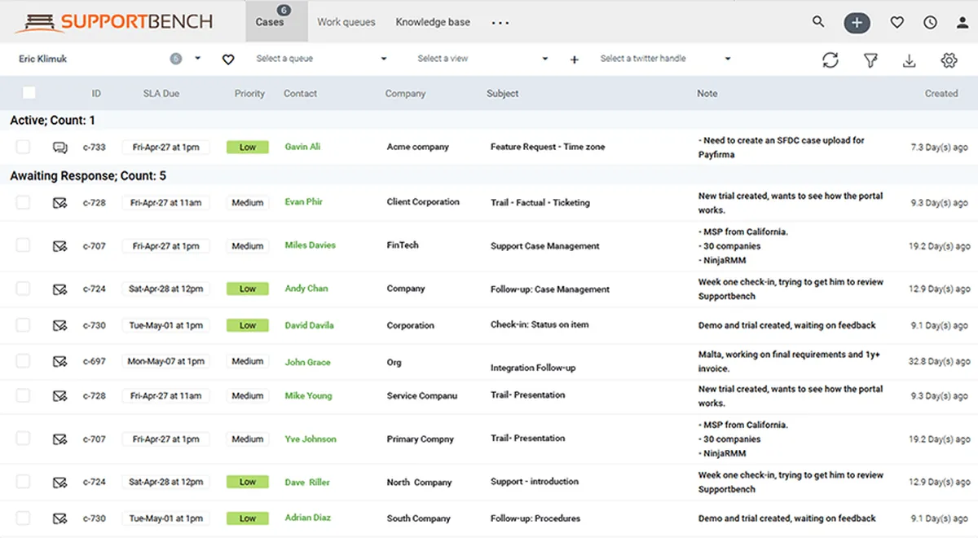Open grid settings gear icon

(948, 60)
